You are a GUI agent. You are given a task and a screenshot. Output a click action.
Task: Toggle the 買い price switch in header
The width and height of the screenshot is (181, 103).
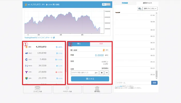104,4
